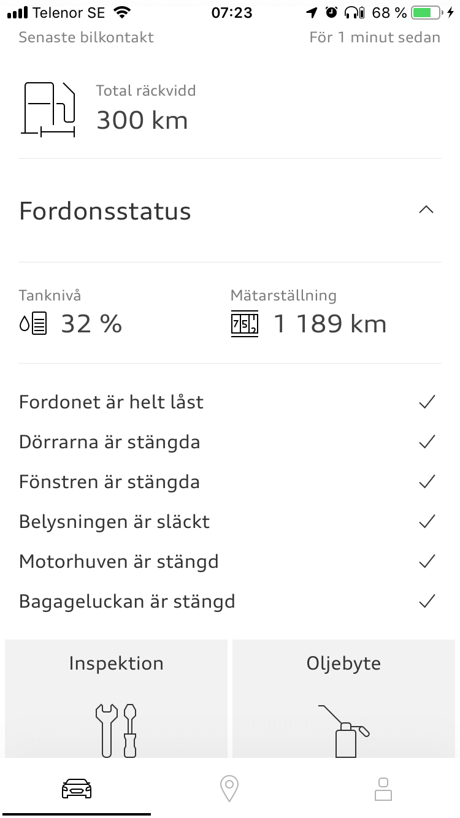This screenshot has height=818, width=460.
Task: Collapse the Fordonsstatus section chevron
Action: (x=426, y=210)
